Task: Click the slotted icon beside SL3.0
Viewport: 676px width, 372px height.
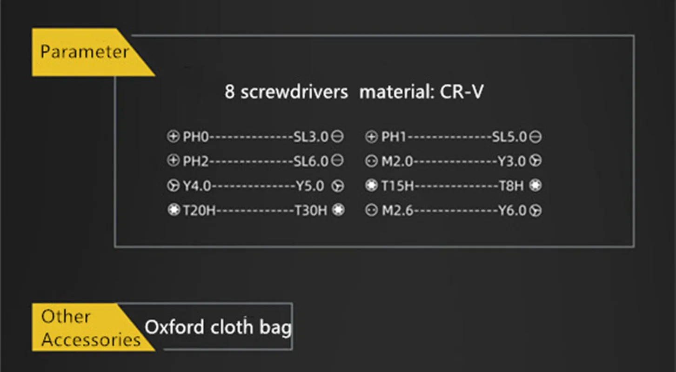Action: point(338,137)
